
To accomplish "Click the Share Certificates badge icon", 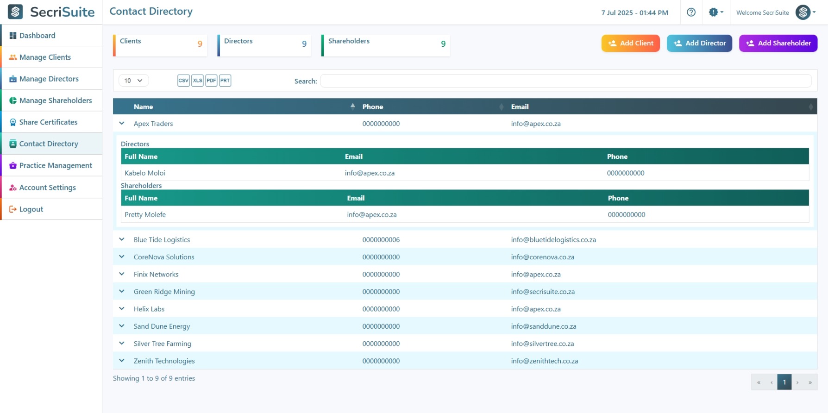I will tap(13, 122).
